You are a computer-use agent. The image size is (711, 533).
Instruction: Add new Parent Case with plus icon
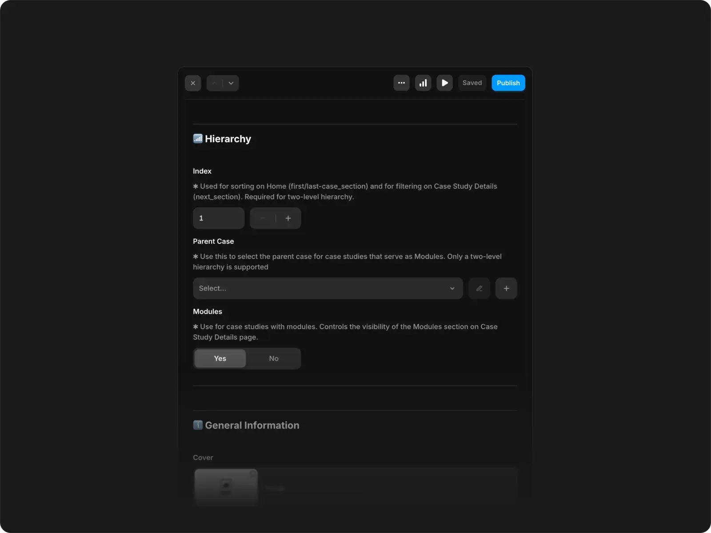click(506, 288)
